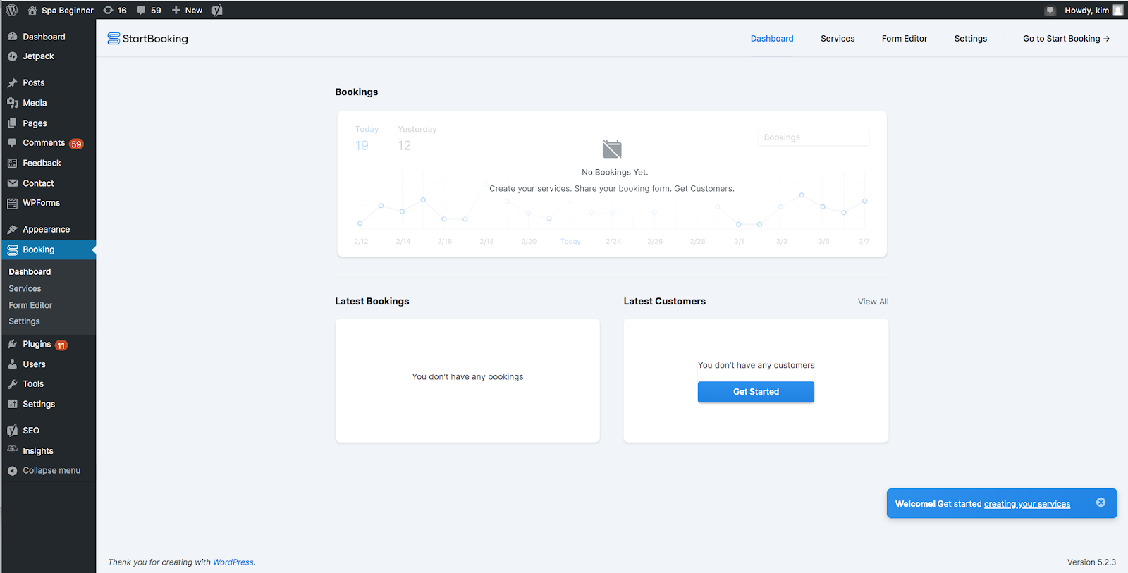Click the updates icon showing 16
Image resolution: width=1128 pixels, height=573 pixels.
[x=108, y=10]
